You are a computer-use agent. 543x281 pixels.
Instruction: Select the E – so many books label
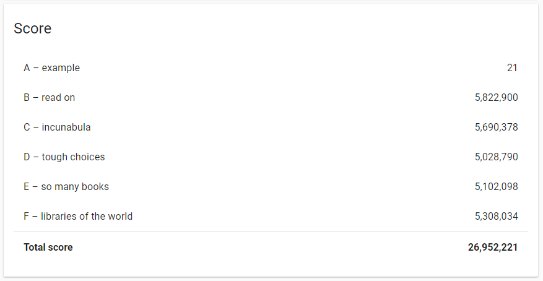[66, 187]
